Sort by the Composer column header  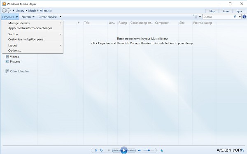(x=166, y=23)
